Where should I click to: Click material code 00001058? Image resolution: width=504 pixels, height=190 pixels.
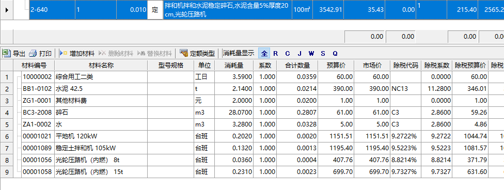point(38,172)
